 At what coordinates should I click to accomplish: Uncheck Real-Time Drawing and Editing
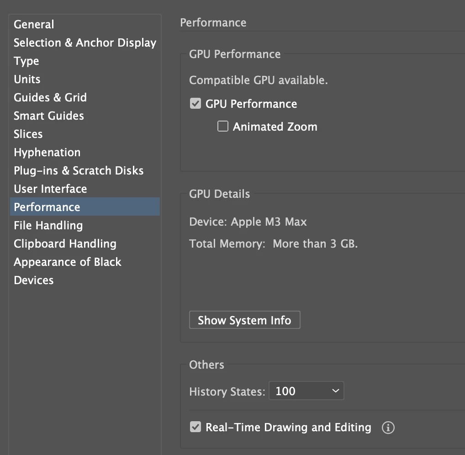click(196, 428)
